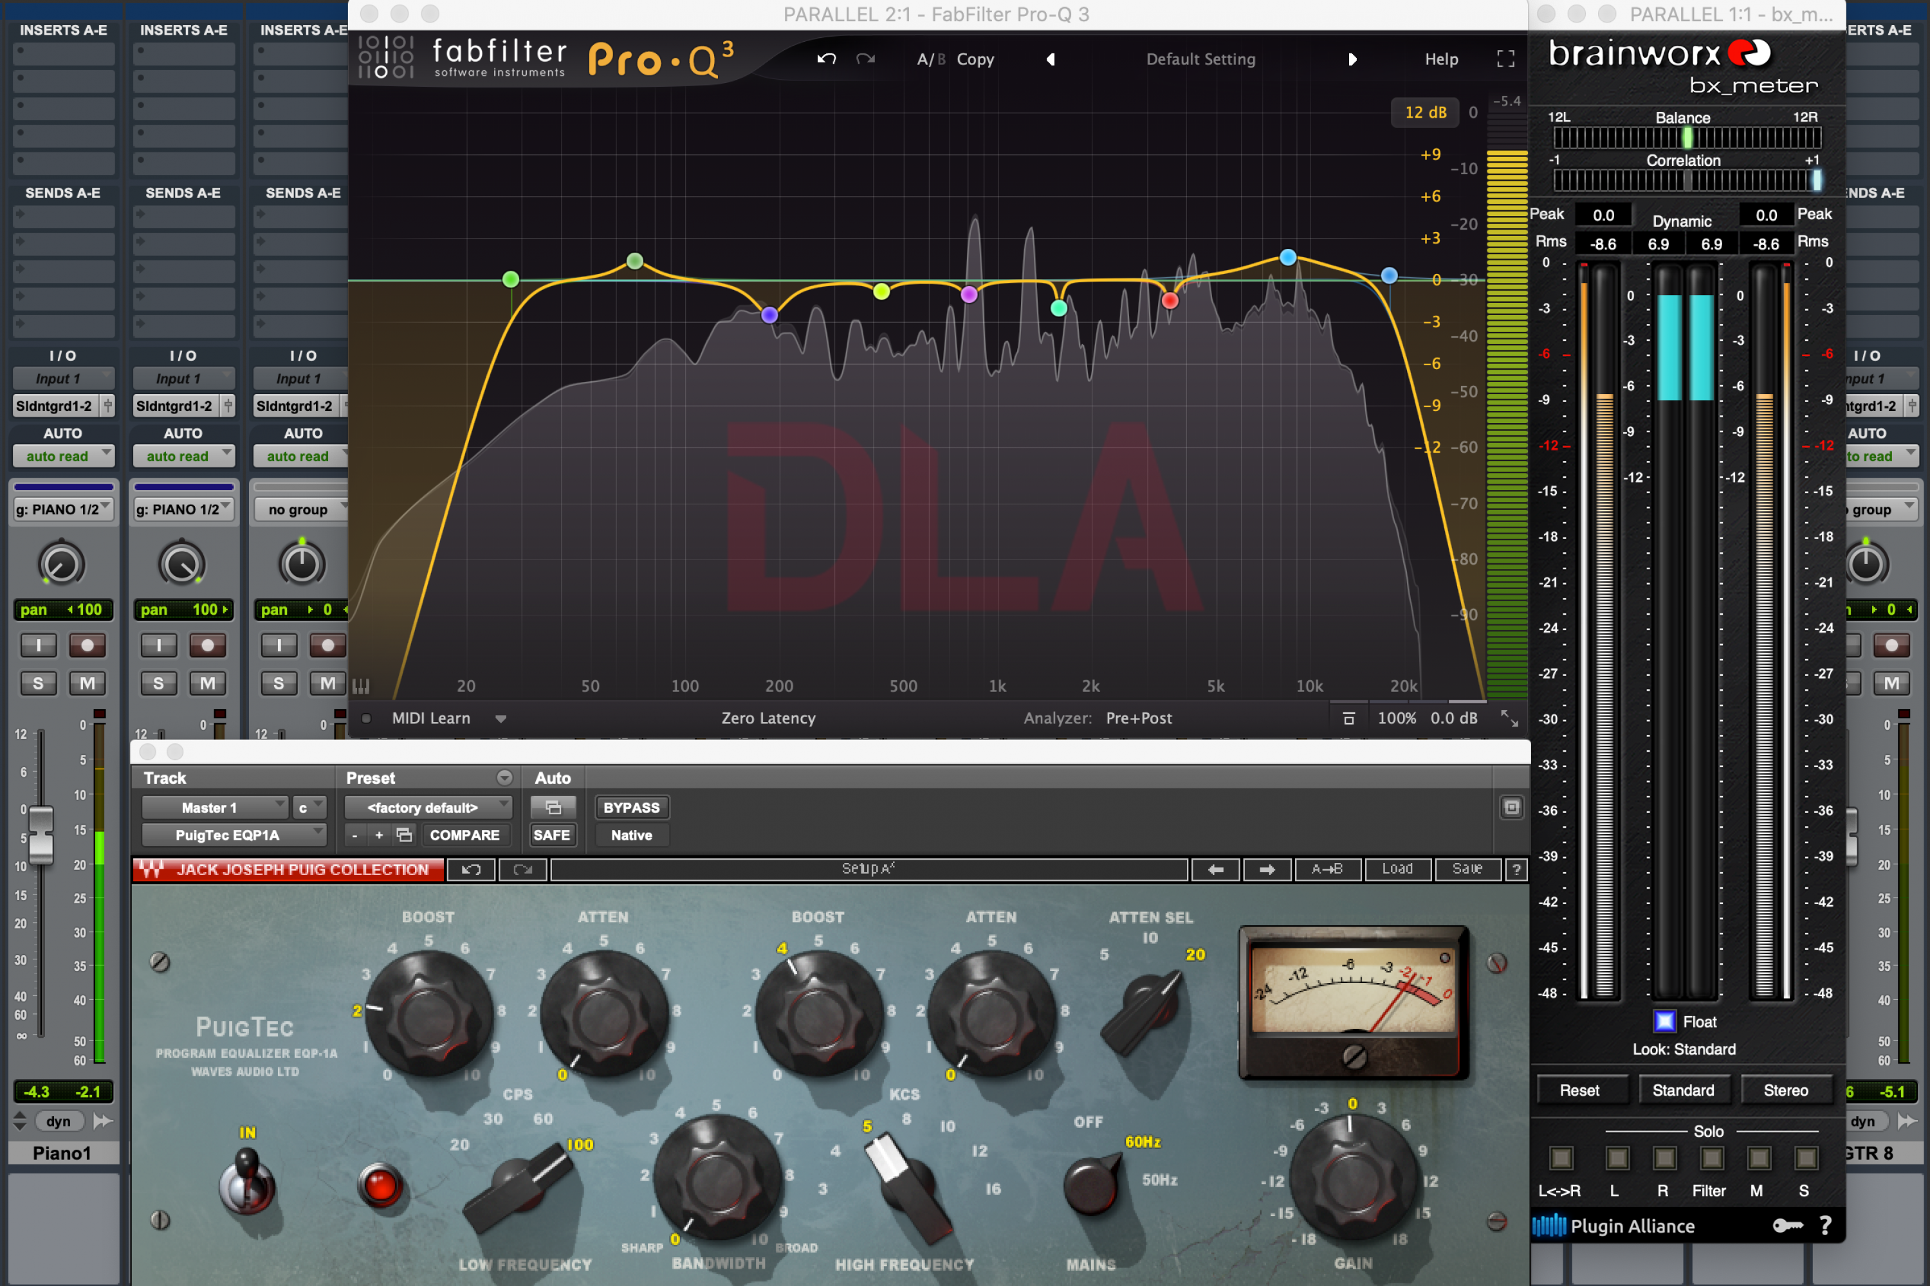
Task: Select the purple EQ band node near 200 Hz
Action: (769, 315)
